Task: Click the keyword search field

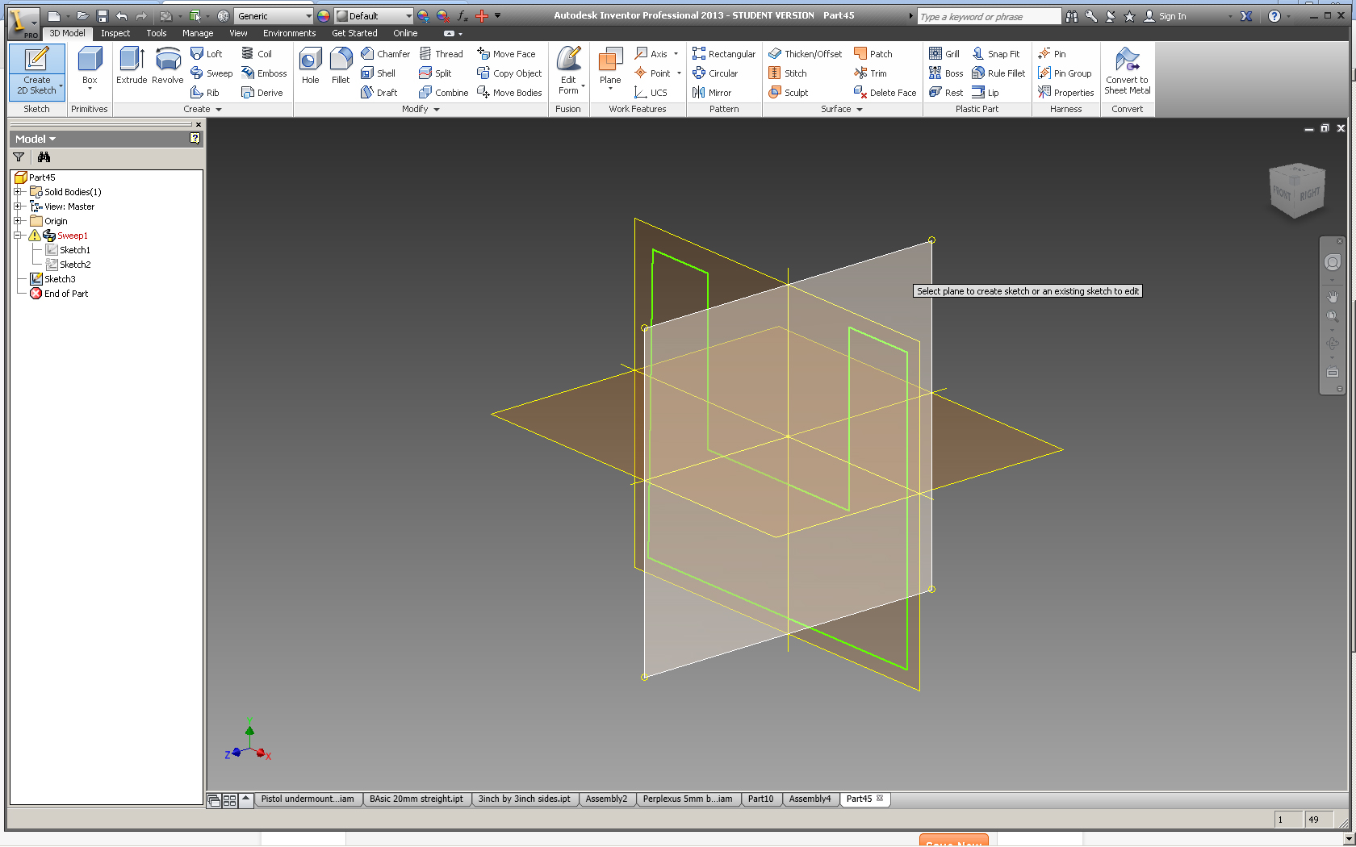Action: (989, 16)
